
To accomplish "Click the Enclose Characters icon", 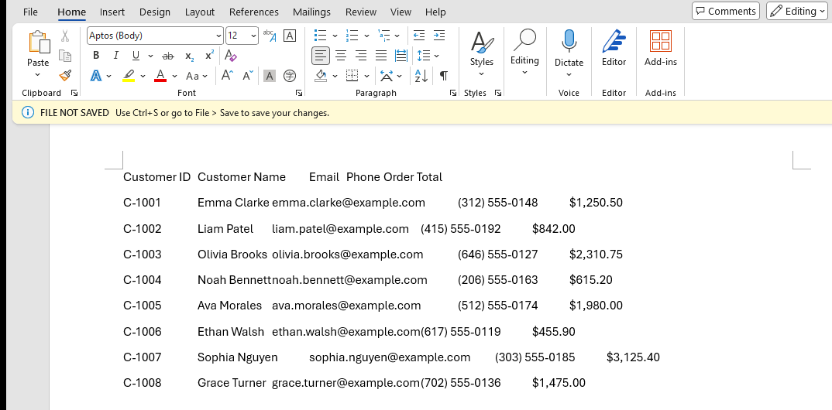I will click(x=290, y=76).
